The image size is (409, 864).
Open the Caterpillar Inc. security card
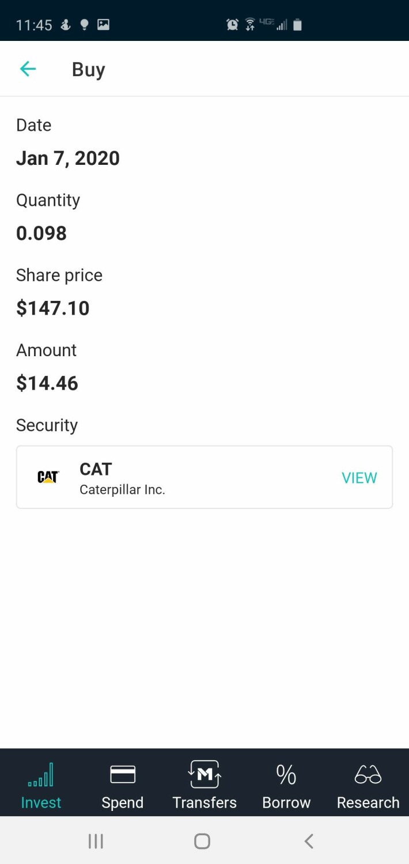[x=204, y=477]
